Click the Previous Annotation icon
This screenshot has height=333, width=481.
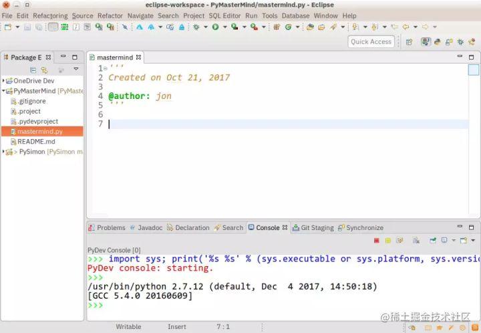click(x=375, y=27)
